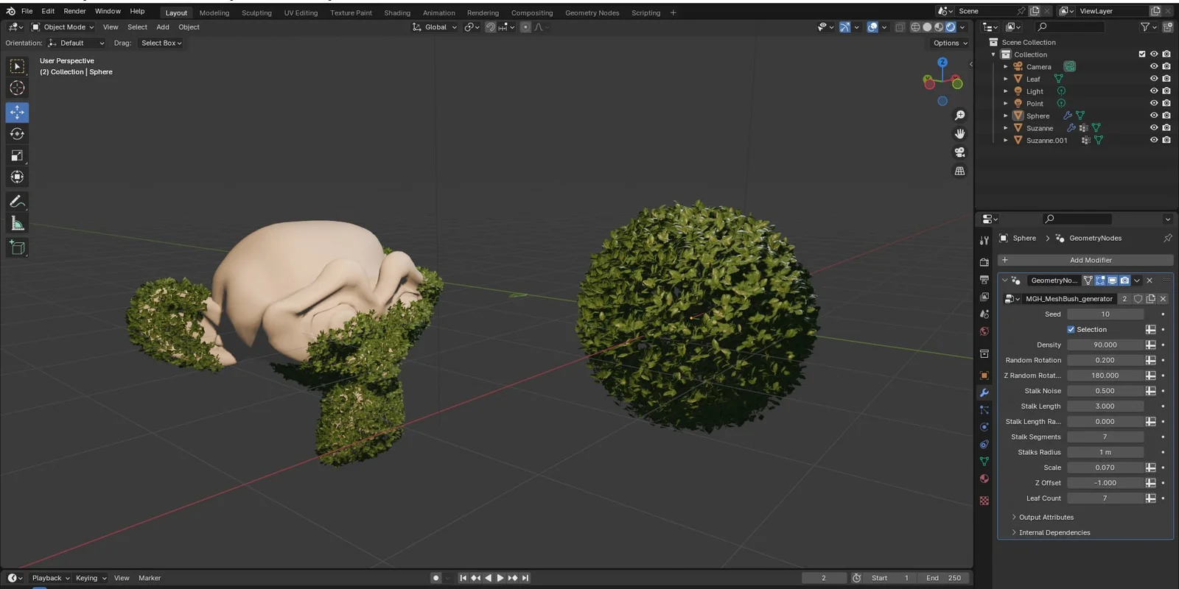Open the File menu
Screen dimensions: 1179x589
[27, 11]
